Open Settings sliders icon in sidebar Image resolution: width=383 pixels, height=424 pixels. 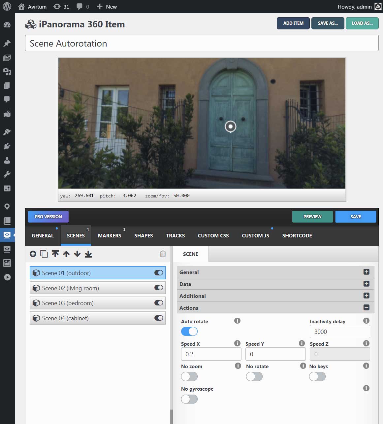tap(7, 188)
